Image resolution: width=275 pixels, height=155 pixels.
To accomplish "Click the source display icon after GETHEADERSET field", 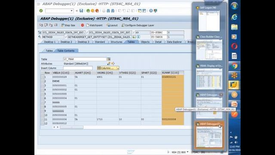I will (134, 37).
